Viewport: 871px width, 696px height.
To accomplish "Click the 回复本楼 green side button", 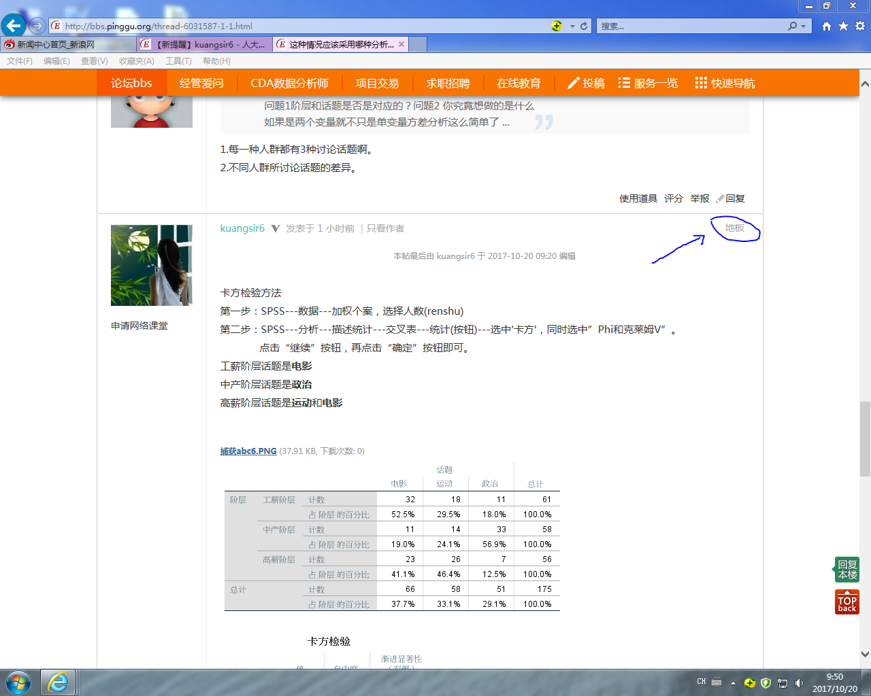I will tap(847, 570).
